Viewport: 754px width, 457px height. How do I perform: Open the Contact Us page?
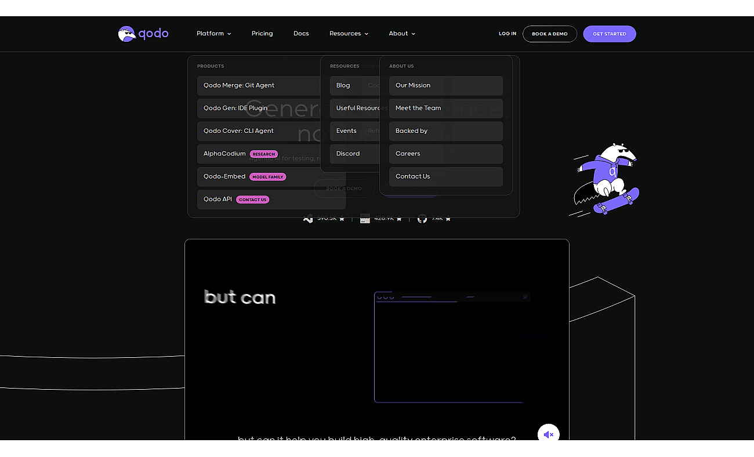(x=446, y=176)
